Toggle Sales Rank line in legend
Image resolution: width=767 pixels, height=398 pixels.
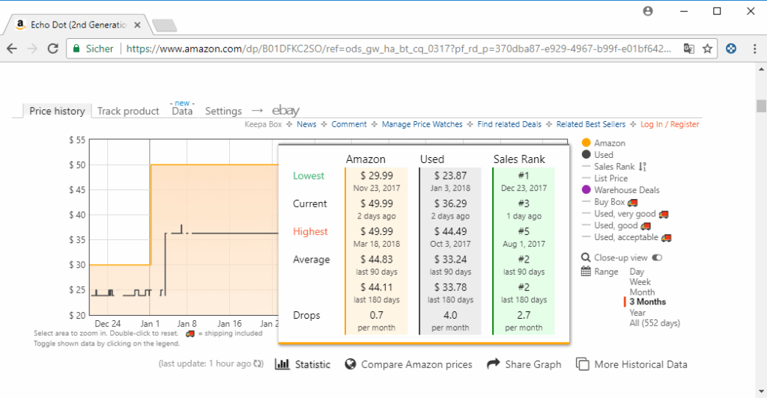point(614,167)
